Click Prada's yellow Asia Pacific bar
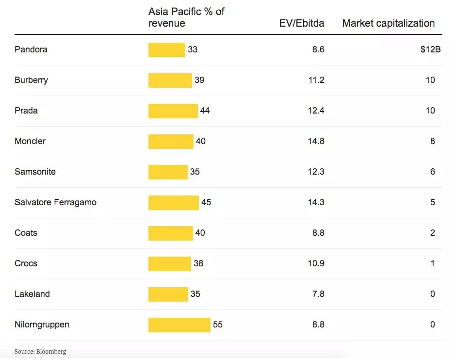 click(173, 111)
